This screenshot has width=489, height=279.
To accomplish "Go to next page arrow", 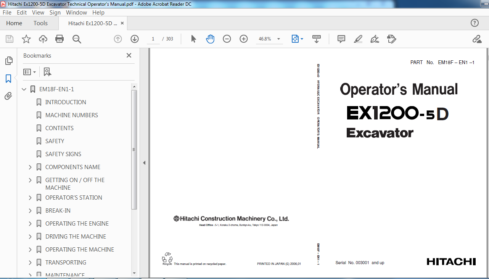I will pyautogui.click(x=135, y=39).
